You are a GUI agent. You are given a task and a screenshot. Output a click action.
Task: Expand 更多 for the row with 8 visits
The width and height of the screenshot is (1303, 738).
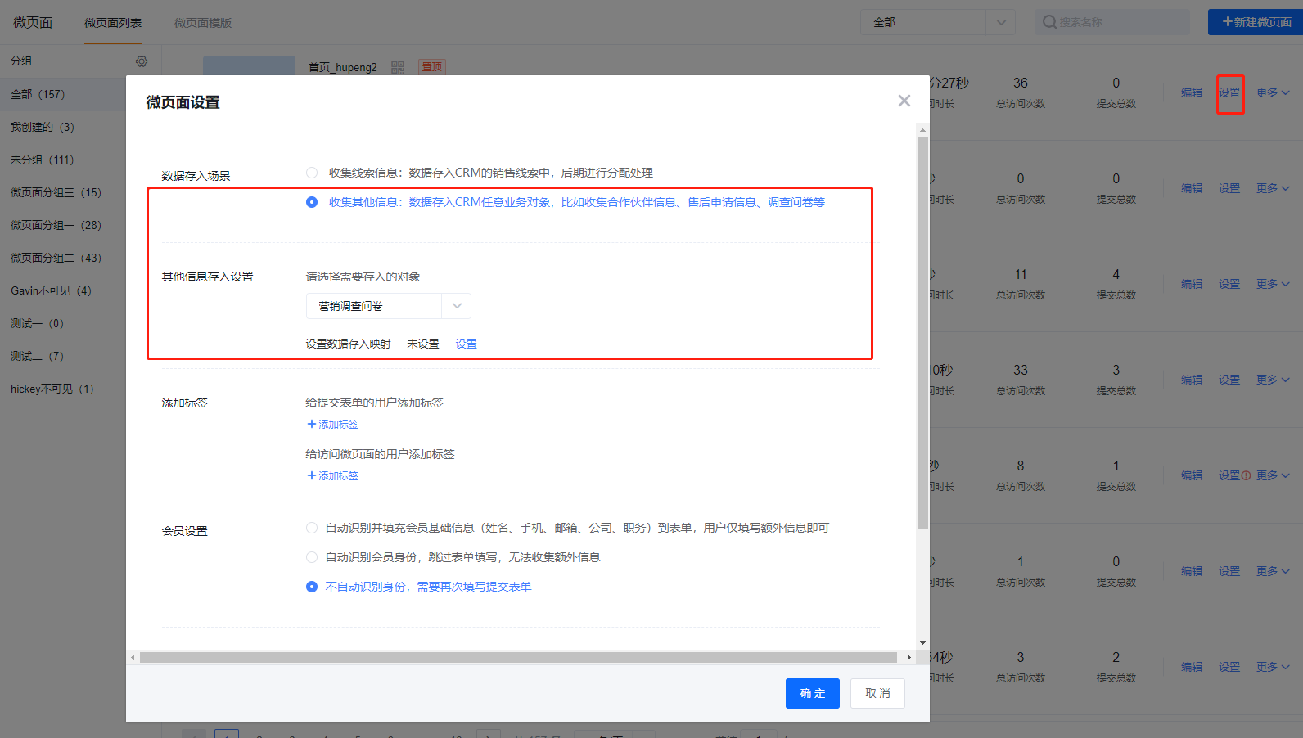click(x=1273, y=475)
